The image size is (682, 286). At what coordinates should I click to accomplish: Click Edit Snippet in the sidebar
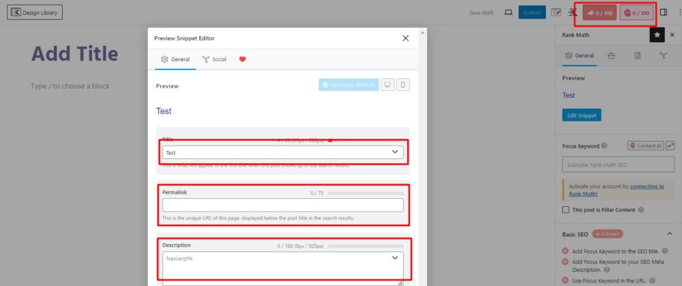click(x=581, y=115)
